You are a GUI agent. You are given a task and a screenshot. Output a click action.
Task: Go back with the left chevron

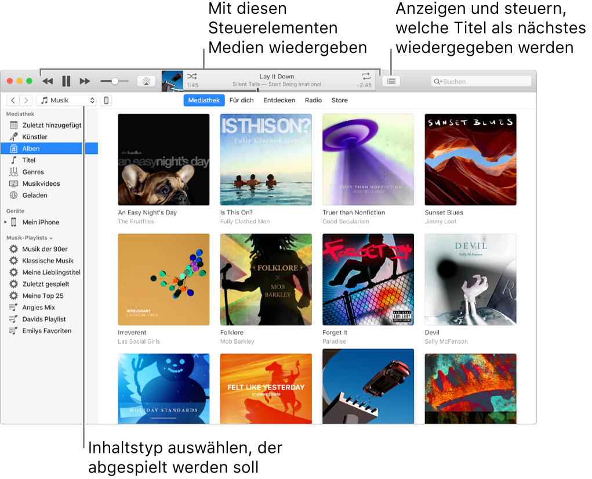13,100
